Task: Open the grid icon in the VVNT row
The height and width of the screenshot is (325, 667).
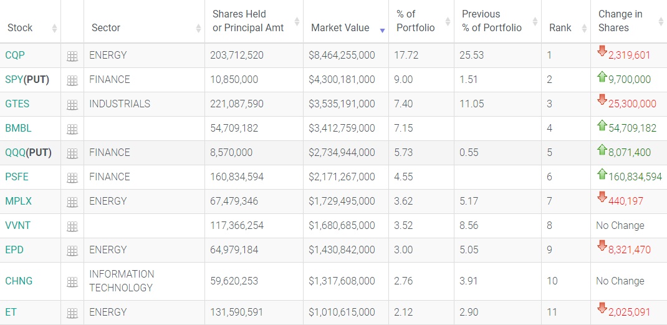Action: tap(72, 226)
